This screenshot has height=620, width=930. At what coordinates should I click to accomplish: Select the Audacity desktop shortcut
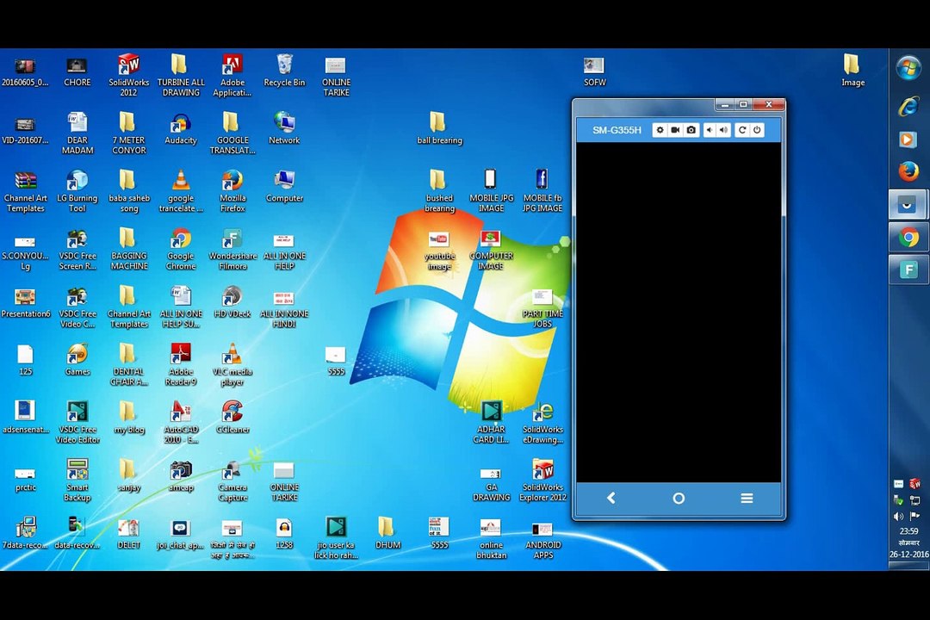tap(180, 129)
